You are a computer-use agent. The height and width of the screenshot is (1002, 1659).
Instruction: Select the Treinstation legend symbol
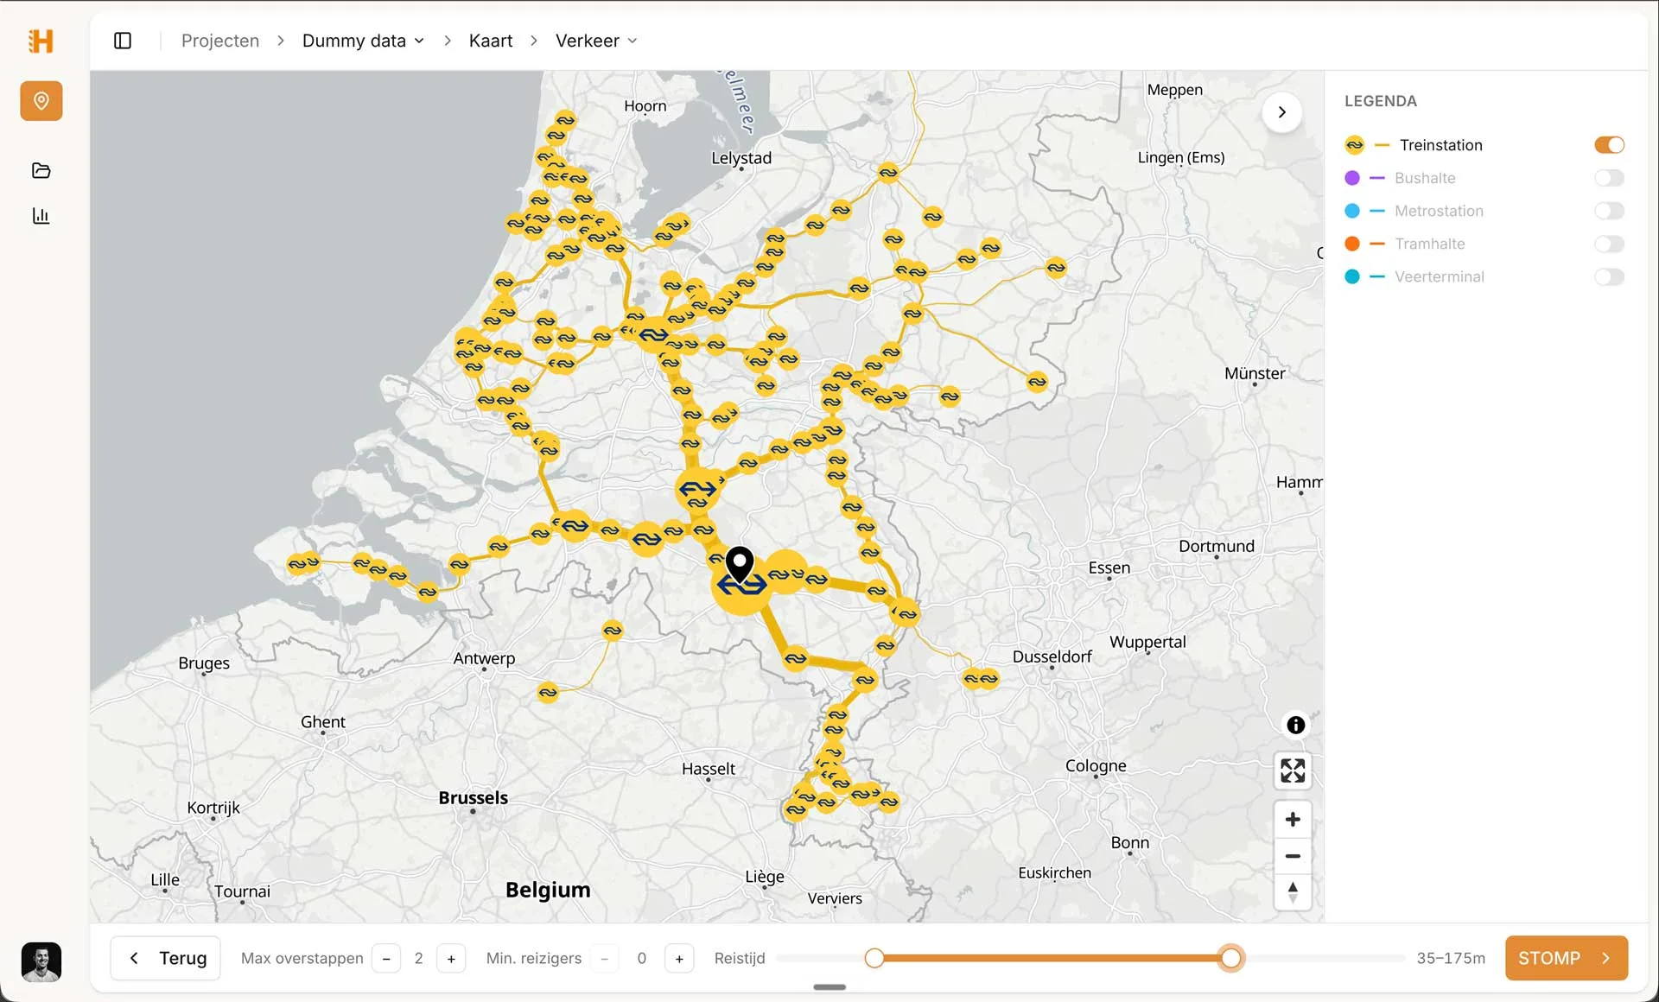pos(1355,145)
